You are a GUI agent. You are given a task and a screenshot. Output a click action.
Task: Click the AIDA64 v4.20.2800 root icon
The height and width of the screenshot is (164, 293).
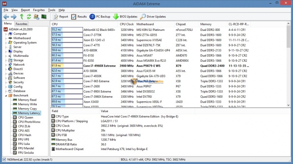click(x=6, y=29)
